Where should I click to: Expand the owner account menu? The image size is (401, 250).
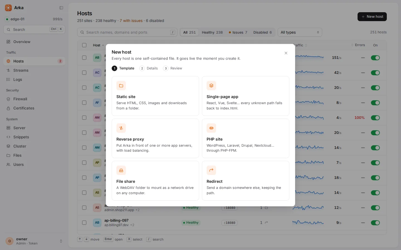34,241
